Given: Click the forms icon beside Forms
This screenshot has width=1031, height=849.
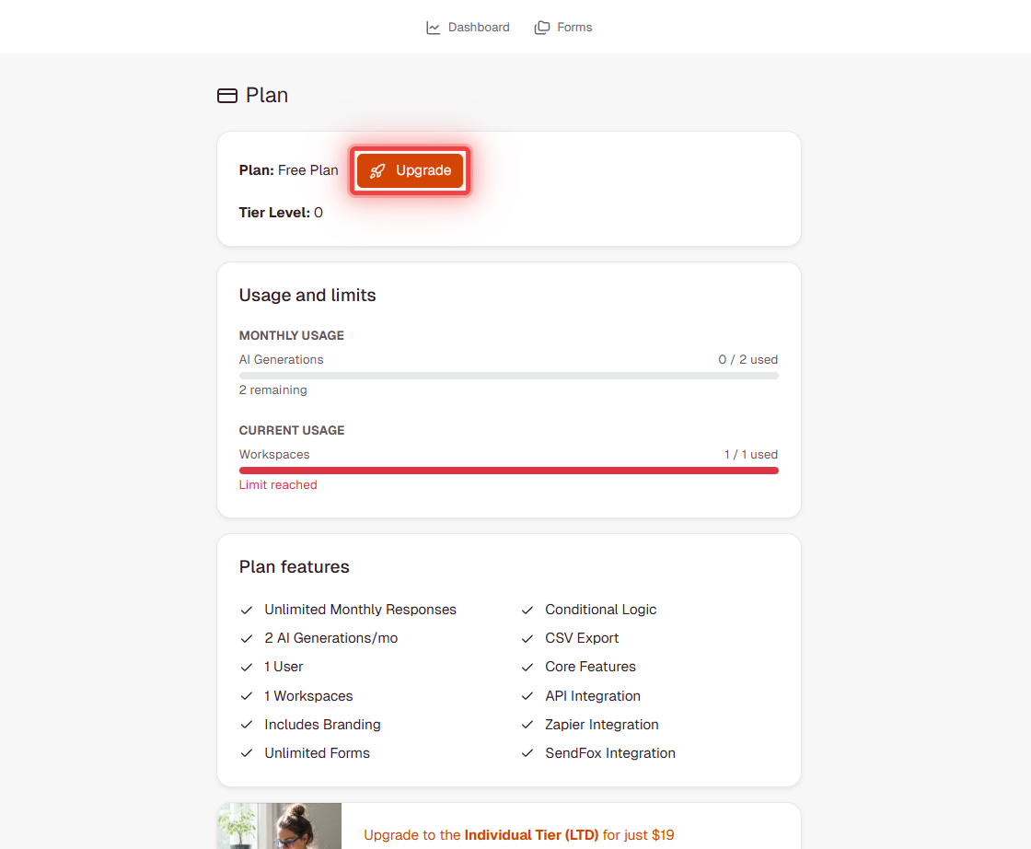Looking at the screenshot, I should pos(541,27).
